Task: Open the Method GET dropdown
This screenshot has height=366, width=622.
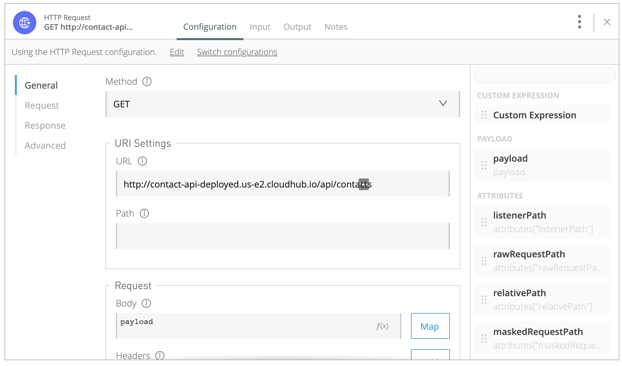Action: tap(283, 104)
